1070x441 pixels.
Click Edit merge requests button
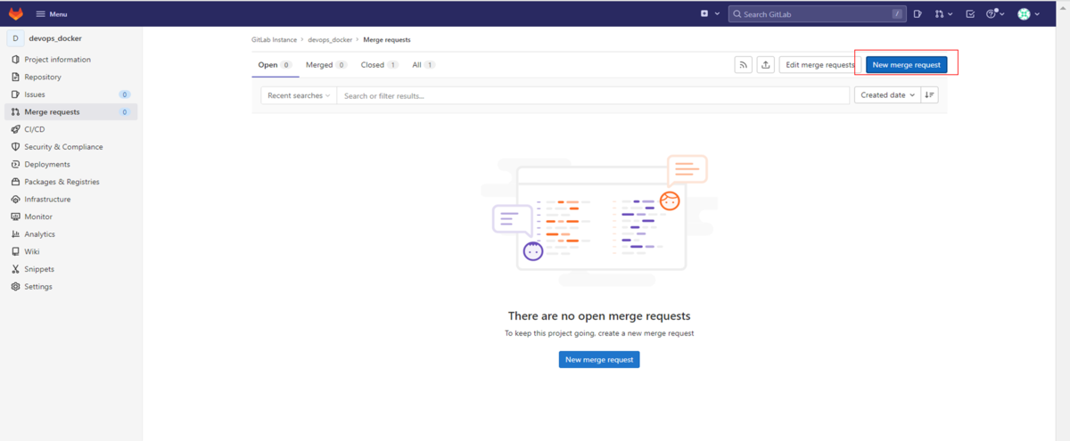tap(819, 65)
